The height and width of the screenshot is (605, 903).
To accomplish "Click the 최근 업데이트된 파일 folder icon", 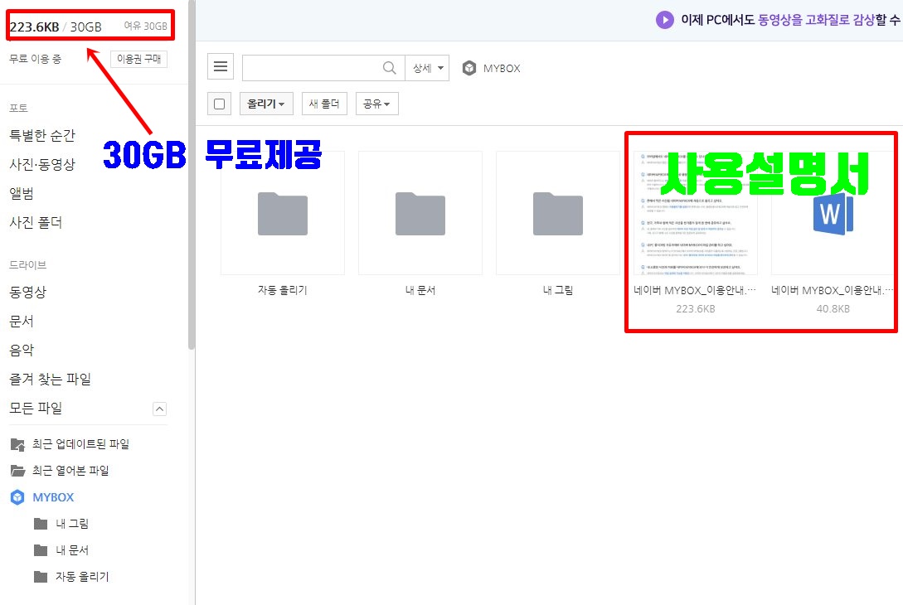I will tap(18, 444).
